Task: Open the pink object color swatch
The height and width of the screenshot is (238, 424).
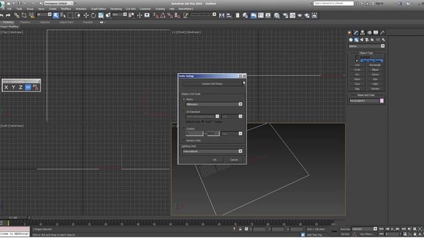Action: click(382, 101)
